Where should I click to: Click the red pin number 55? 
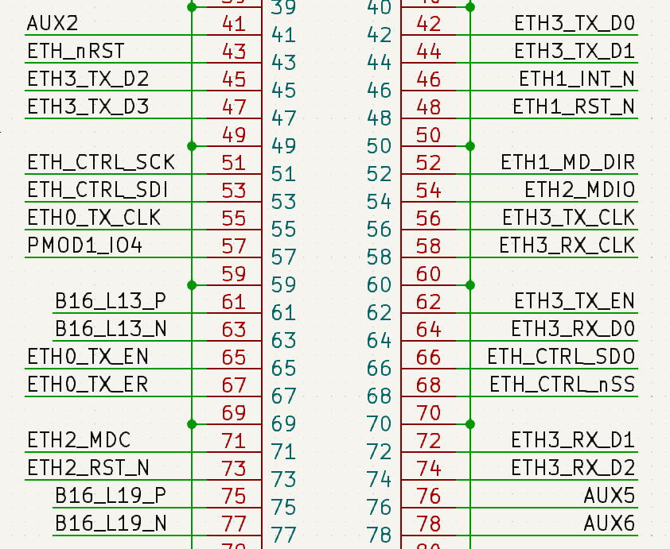pyautogui.click(x=234, y=218)
